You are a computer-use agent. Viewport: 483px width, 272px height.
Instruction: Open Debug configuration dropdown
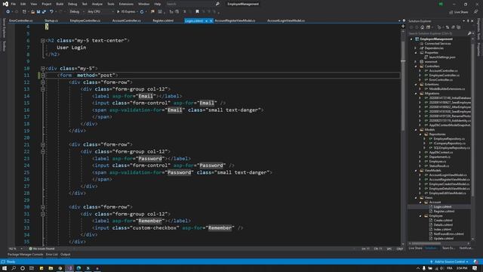[x=76, y=12]
